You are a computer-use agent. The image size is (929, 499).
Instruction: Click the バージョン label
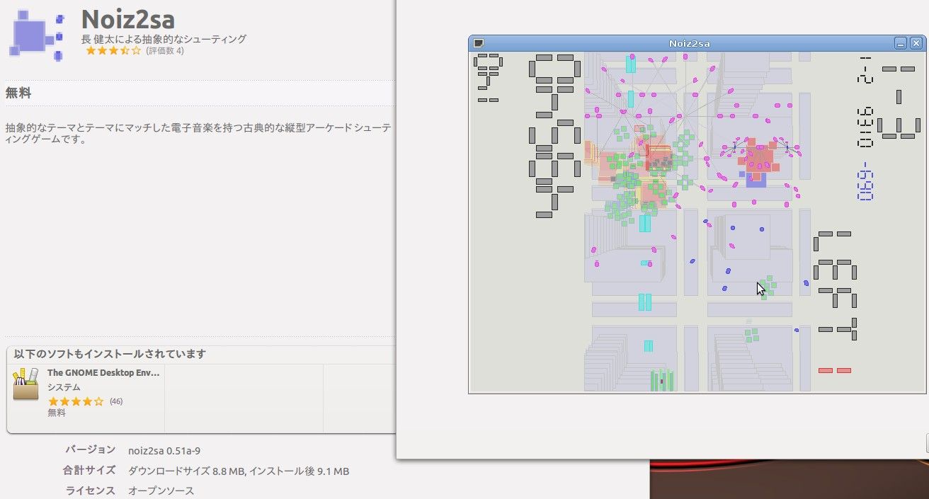click(x=91, y=449)
